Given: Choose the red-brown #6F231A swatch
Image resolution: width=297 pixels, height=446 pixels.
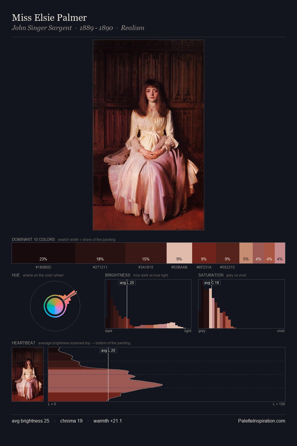Looking at the screenshot, I should pyautogui.click(x=204, y=253).
